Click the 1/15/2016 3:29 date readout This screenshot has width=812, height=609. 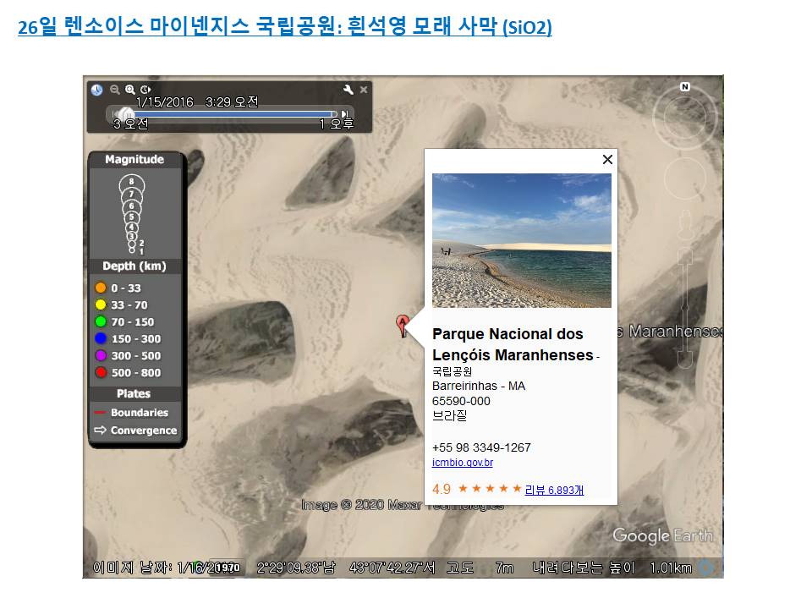coord(197,102)
